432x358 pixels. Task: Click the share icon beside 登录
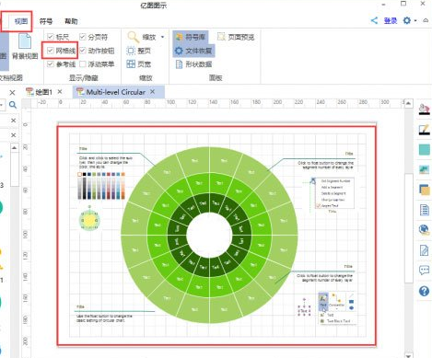374,20
